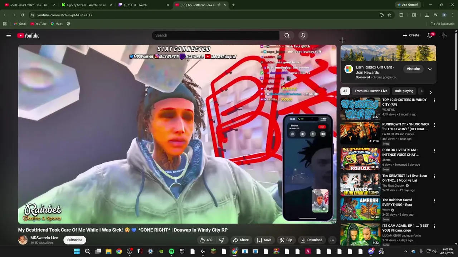Open options for ITS CAM AGAIN video
458x257 pixels.
point(434,226)
